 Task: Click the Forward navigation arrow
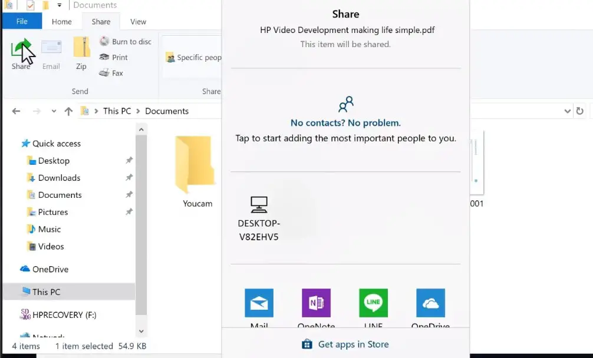pyautogui.click(x=37, y=111)
